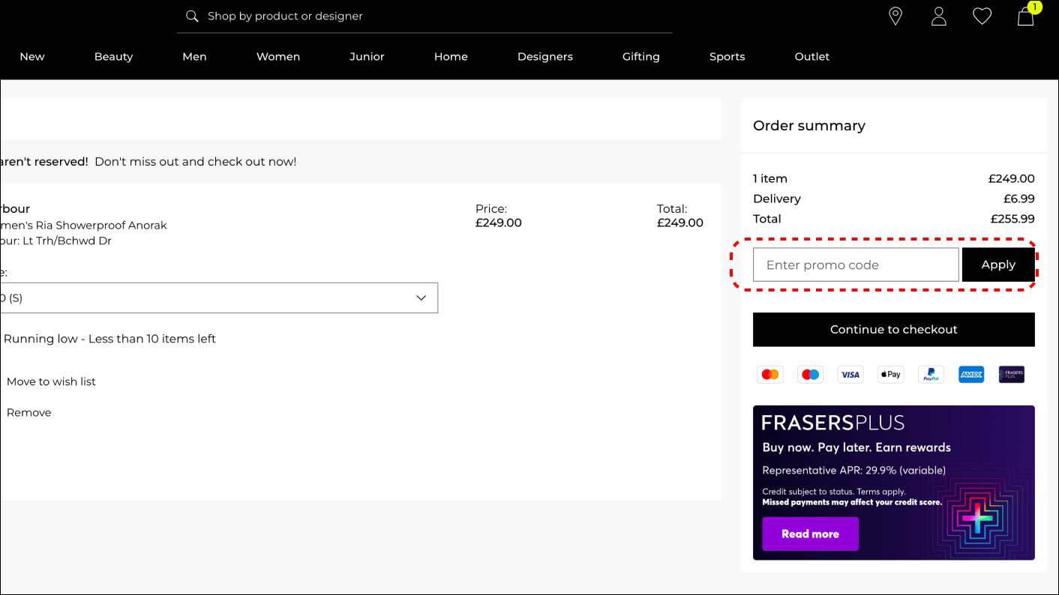Open the Men menu

pyautogui.click(x=194, y=56)
